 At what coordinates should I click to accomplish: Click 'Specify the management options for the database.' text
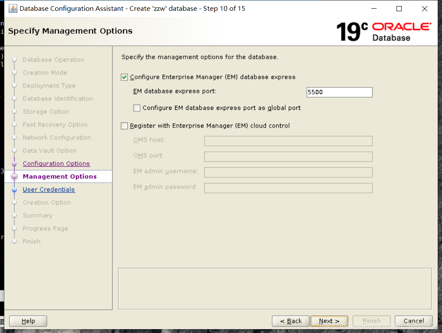(200, 57)
